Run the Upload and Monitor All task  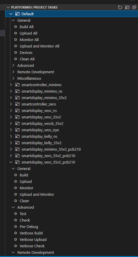39,46
